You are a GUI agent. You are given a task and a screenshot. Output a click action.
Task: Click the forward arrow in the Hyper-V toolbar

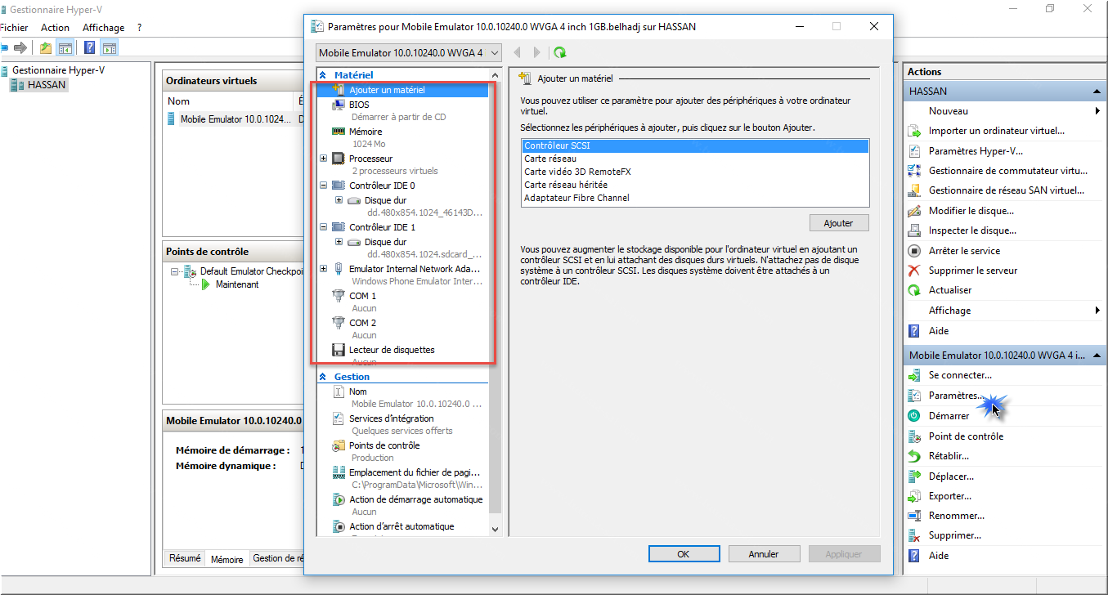coord(20,48)
